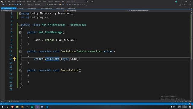Click the NetMessage base class name
Viewport: 193px width, 109px height.
click(78, 25)
